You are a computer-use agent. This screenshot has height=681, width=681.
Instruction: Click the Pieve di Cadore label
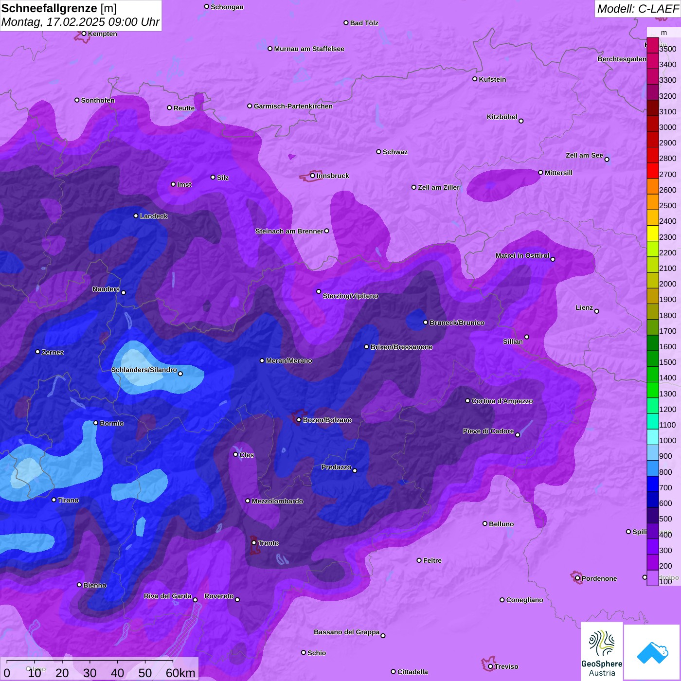point(488,431)
